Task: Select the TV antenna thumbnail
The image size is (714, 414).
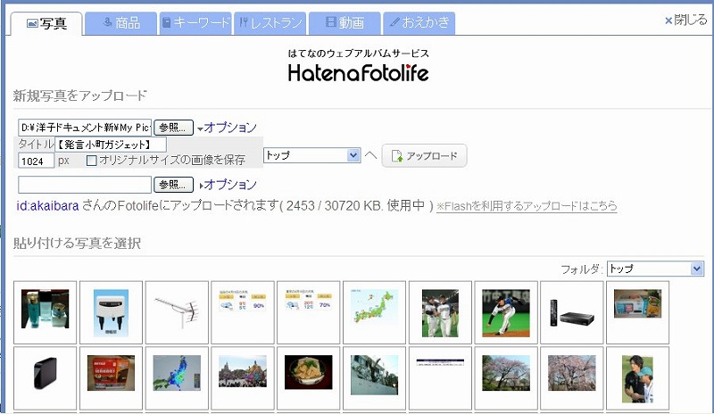Action: [x=177, y=312]
